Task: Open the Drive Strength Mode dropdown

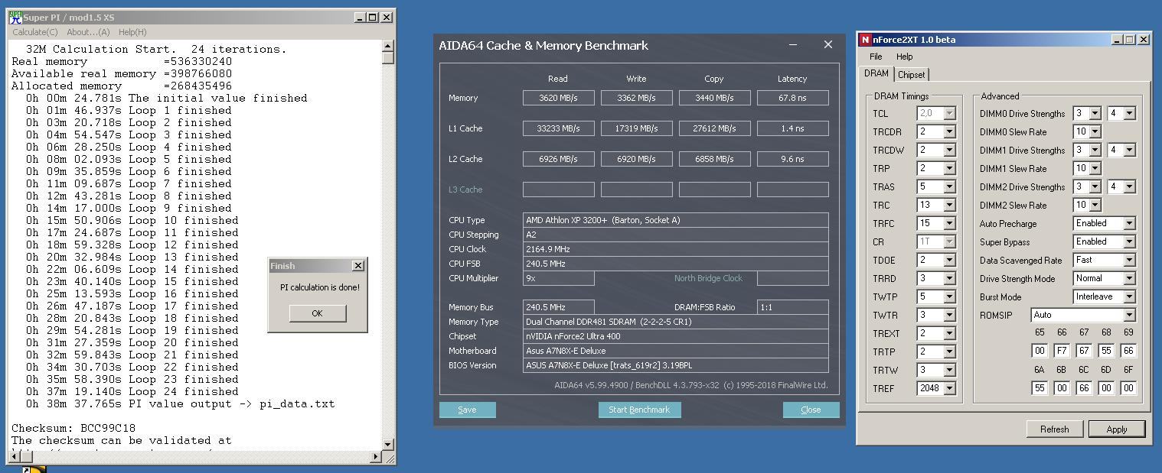Action: pyautogui.click(x=1129, y=278)
